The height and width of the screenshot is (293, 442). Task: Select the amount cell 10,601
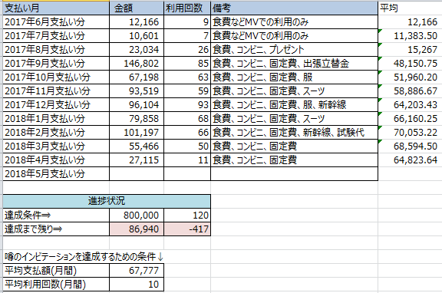point(137,36)
